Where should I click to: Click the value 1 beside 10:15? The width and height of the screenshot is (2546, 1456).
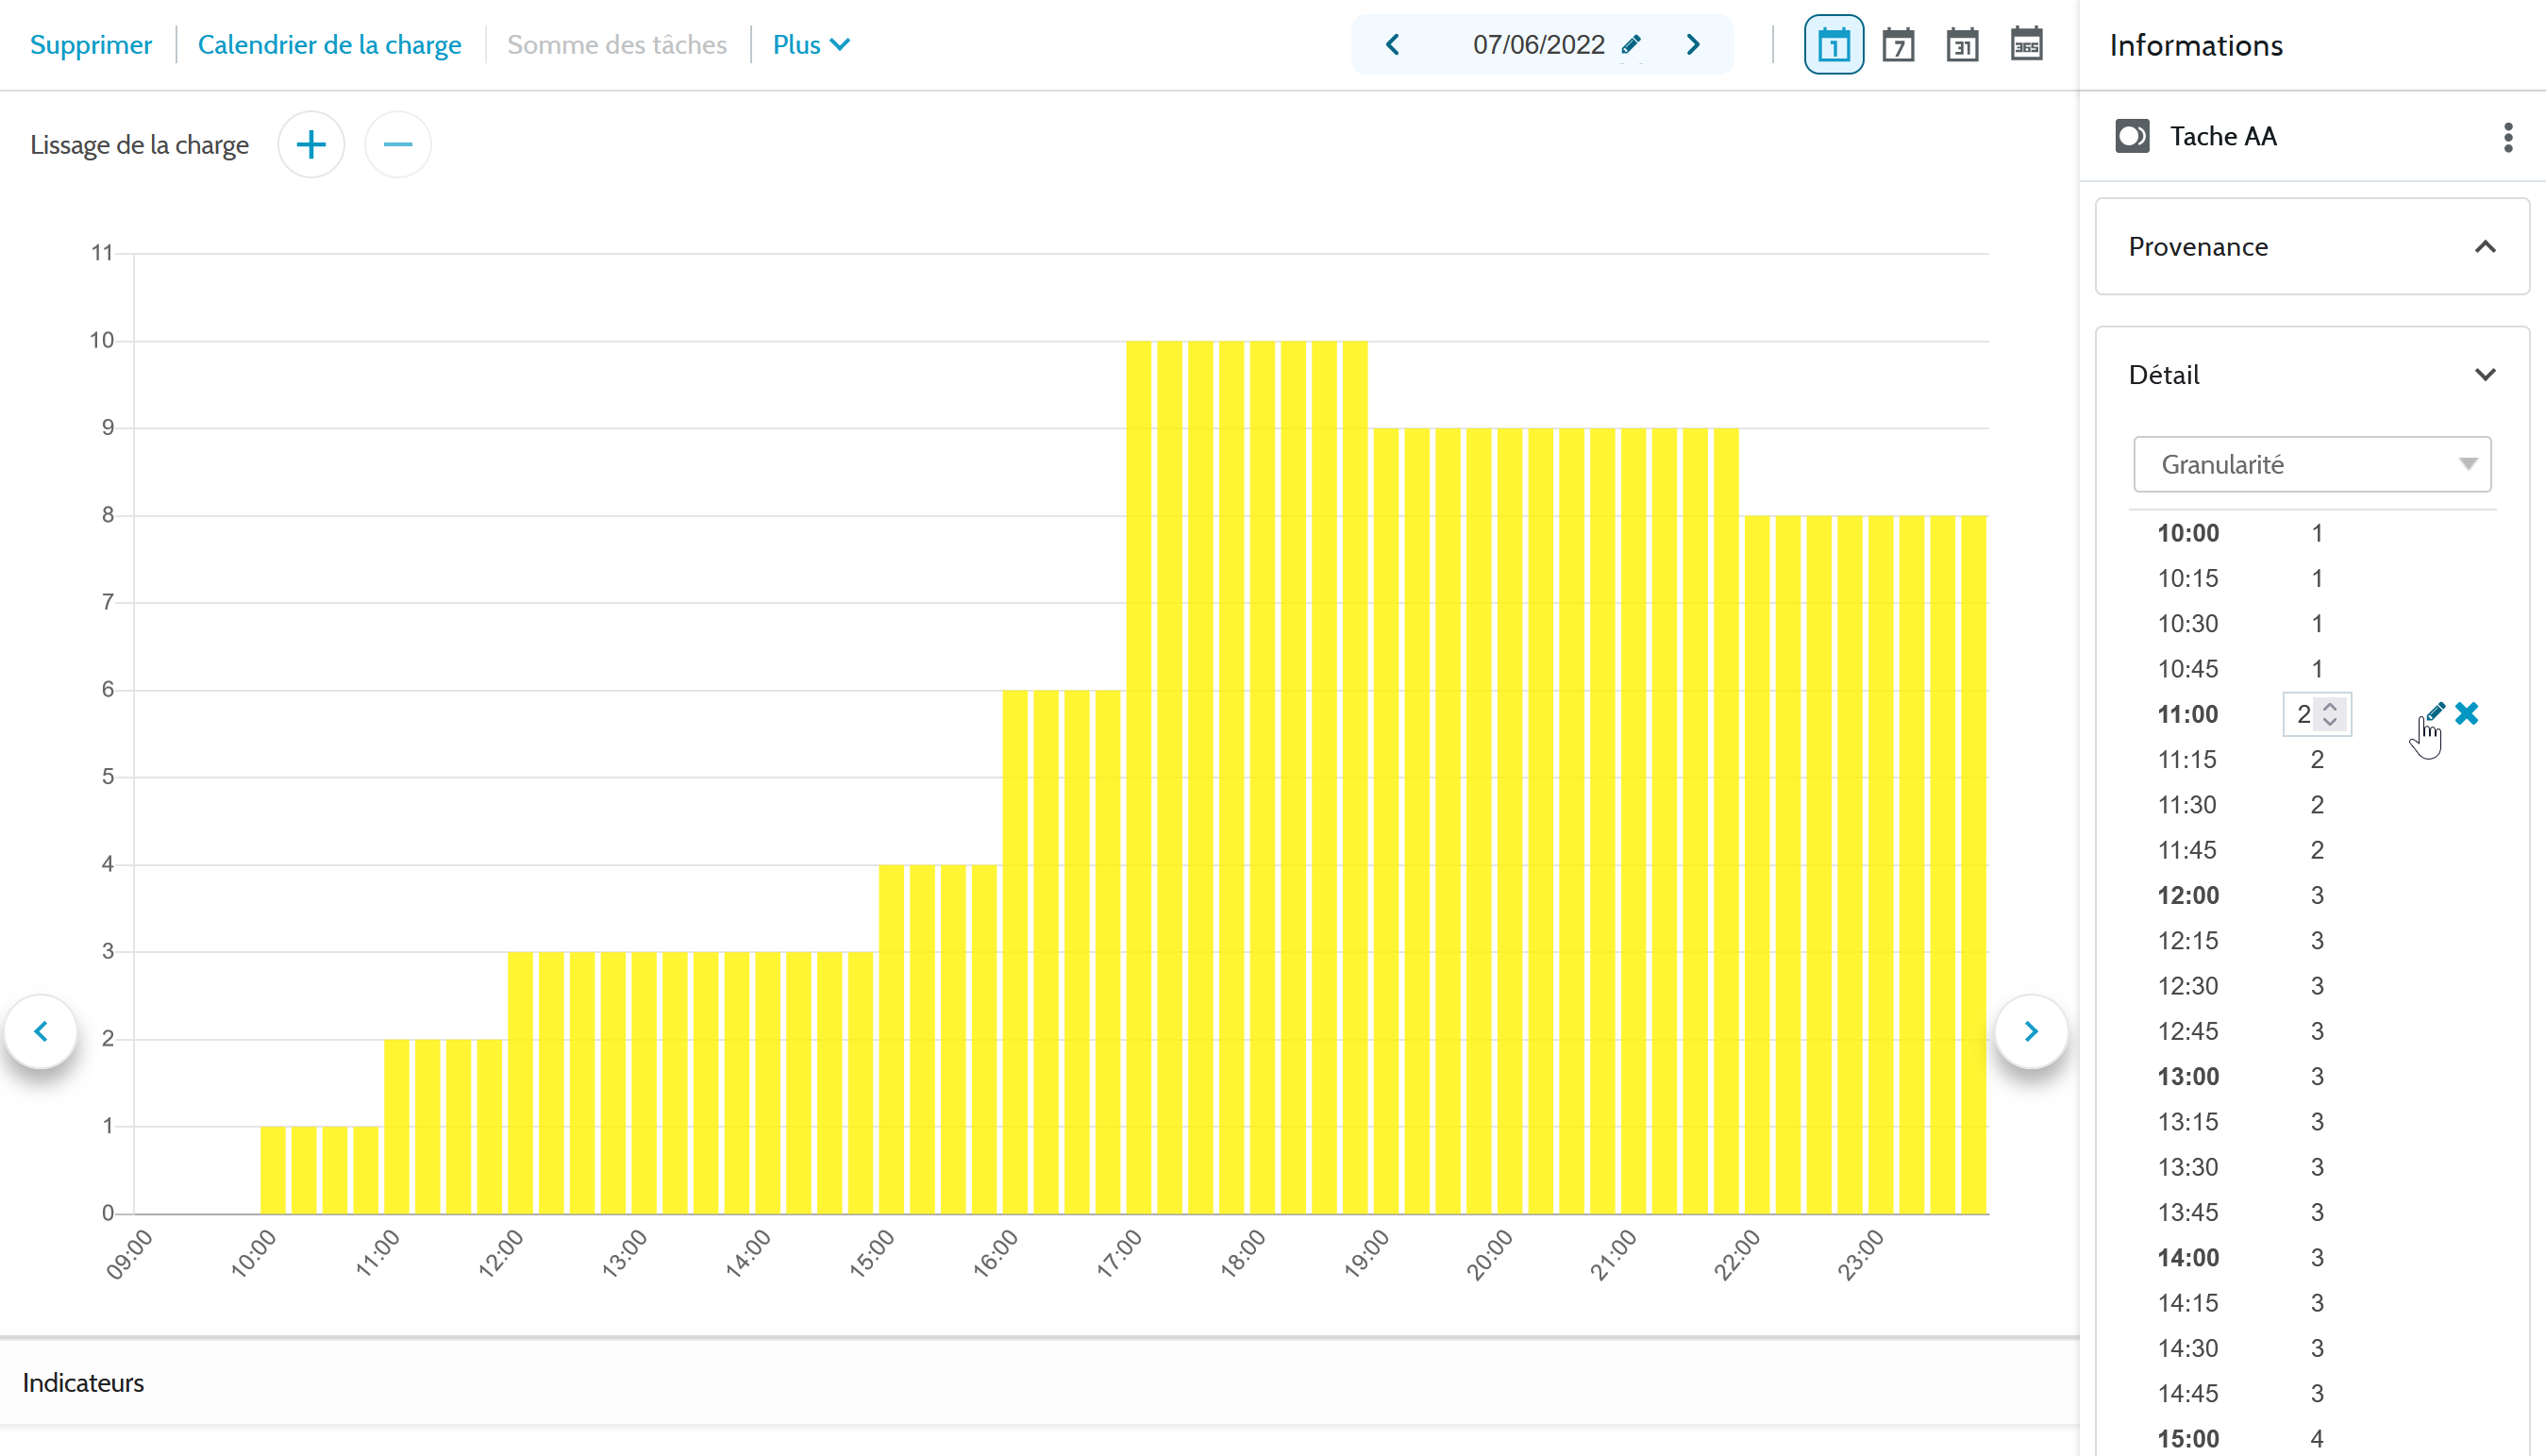[x=2317, y=578]
